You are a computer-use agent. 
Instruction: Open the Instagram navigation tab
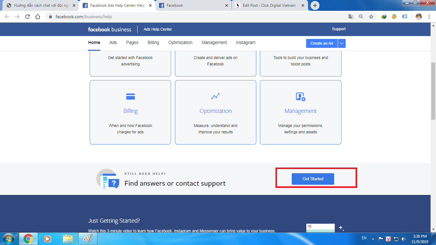pos(246,43)
